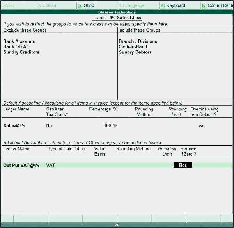Select Sundry Debtors in included groups

click(x=135, y=52)
